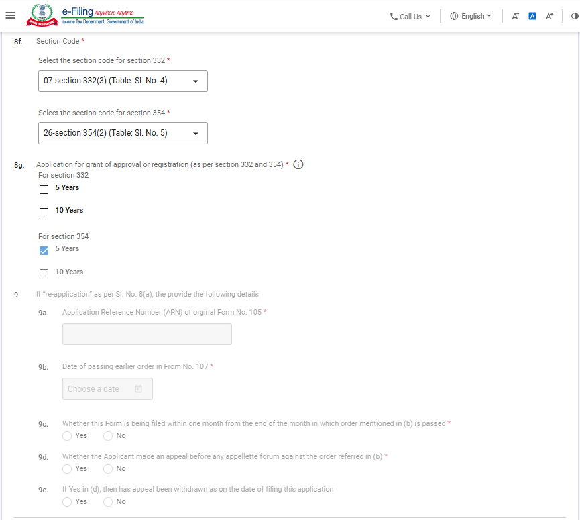Click the Call Us phone icon
This screenshot has width=580, height=520.
394,17
